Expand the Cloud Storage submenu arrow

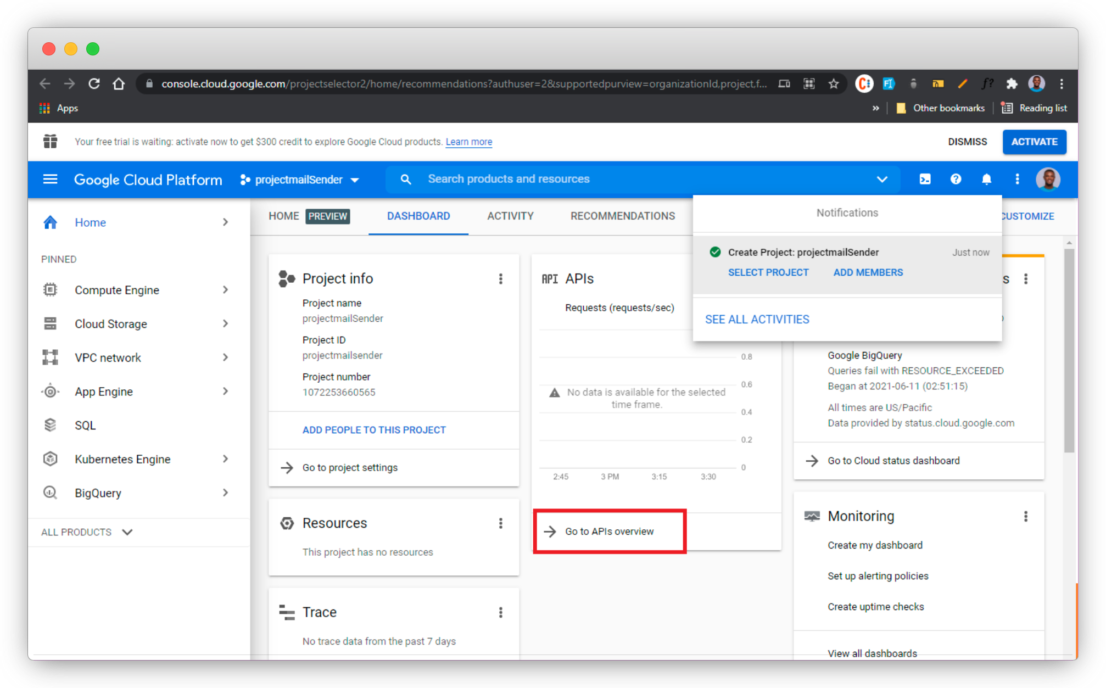tap(225, 324)
